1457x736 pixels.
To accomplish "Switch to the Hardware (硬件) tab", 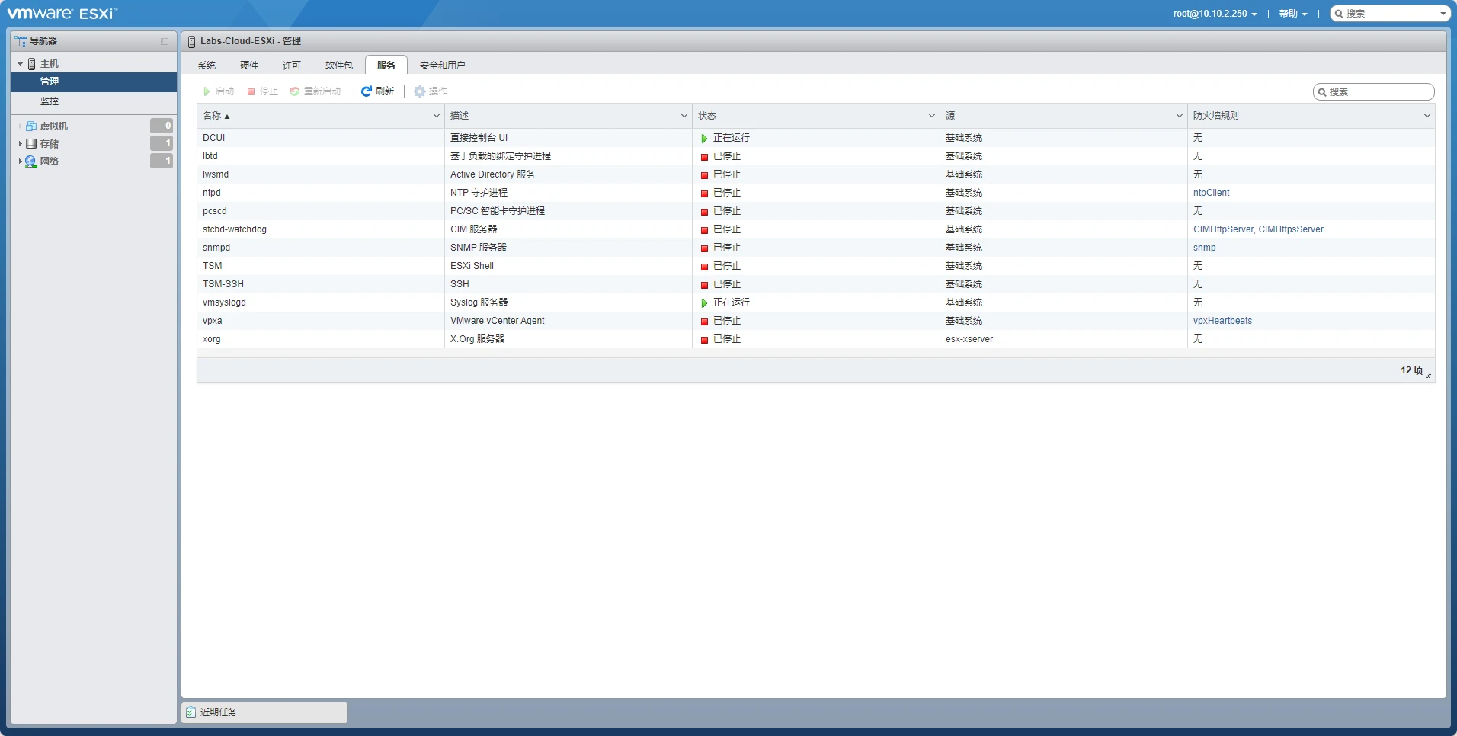I will coord(249,66).
